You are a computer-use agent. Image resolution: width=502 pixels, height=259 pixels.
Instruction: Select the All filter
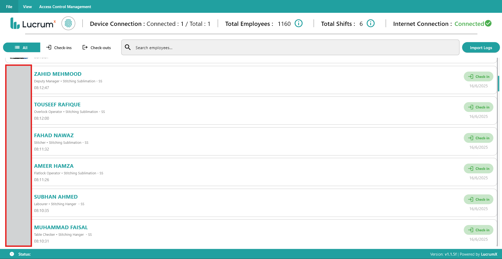pos(21,47)
